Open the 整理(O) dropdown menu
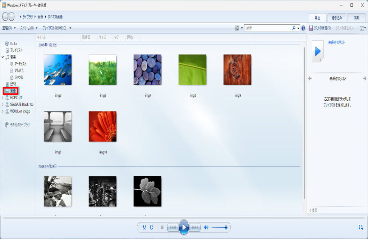This screenshot has height=239, width=368. coord(9,28)
